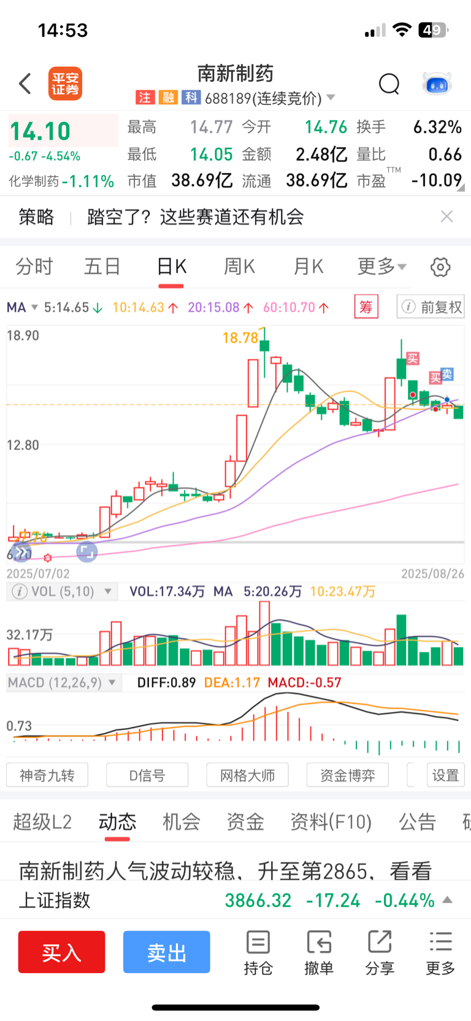Select the 资金博弈 indicator button
471x1021 pixels.
[348, 775]
